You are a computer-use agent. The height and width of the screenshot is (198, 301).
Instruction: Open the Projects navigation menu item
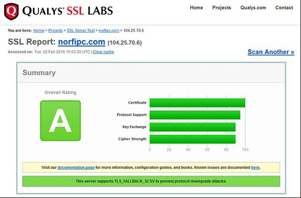[x=221, y=8]
